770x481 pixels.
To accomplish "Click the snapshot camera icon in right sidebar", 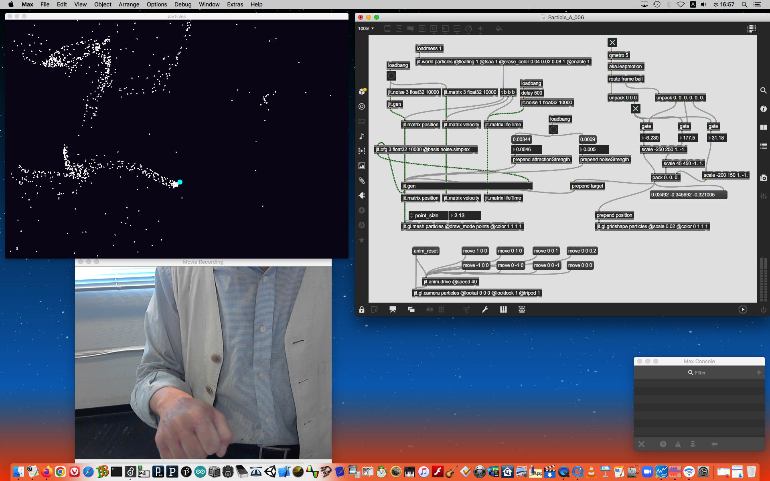I will point(763,178).
